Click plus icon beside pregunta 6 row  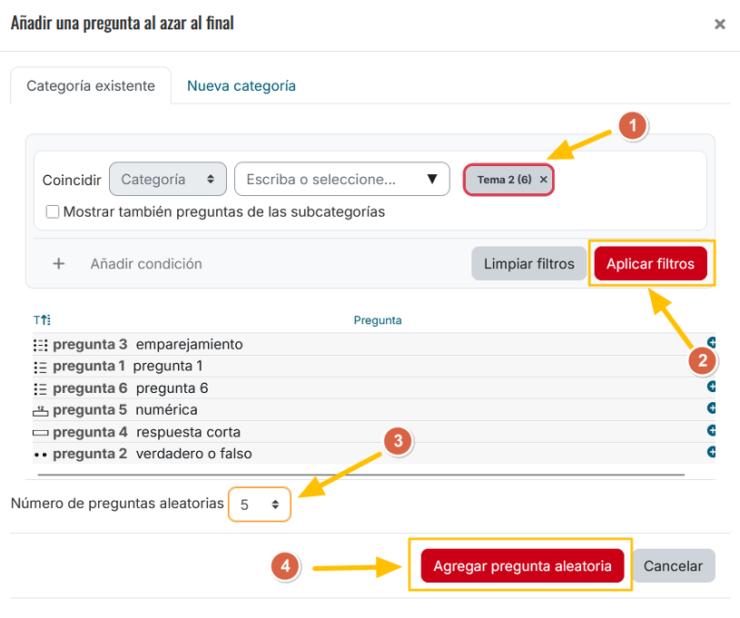tap(712, 387)
